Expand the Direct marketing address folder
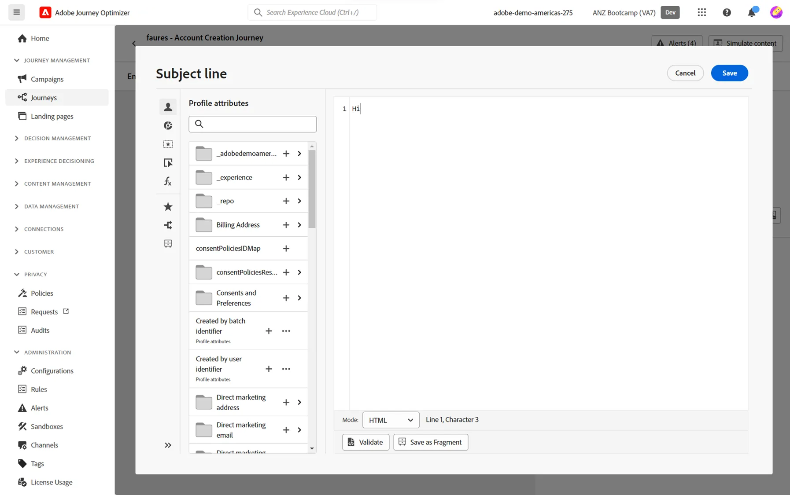 coord(299,402)
